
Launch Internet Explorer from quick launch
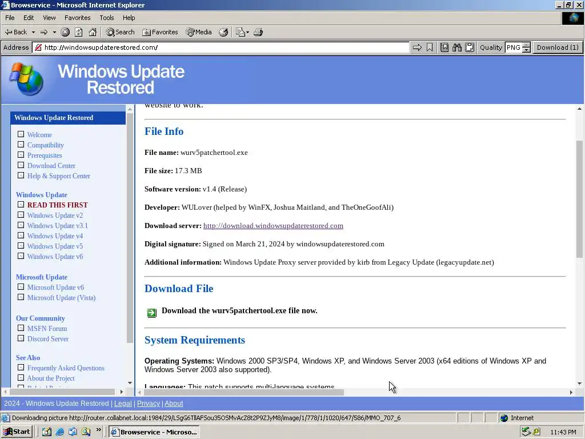pyautogui.click(x=59, y=432)
